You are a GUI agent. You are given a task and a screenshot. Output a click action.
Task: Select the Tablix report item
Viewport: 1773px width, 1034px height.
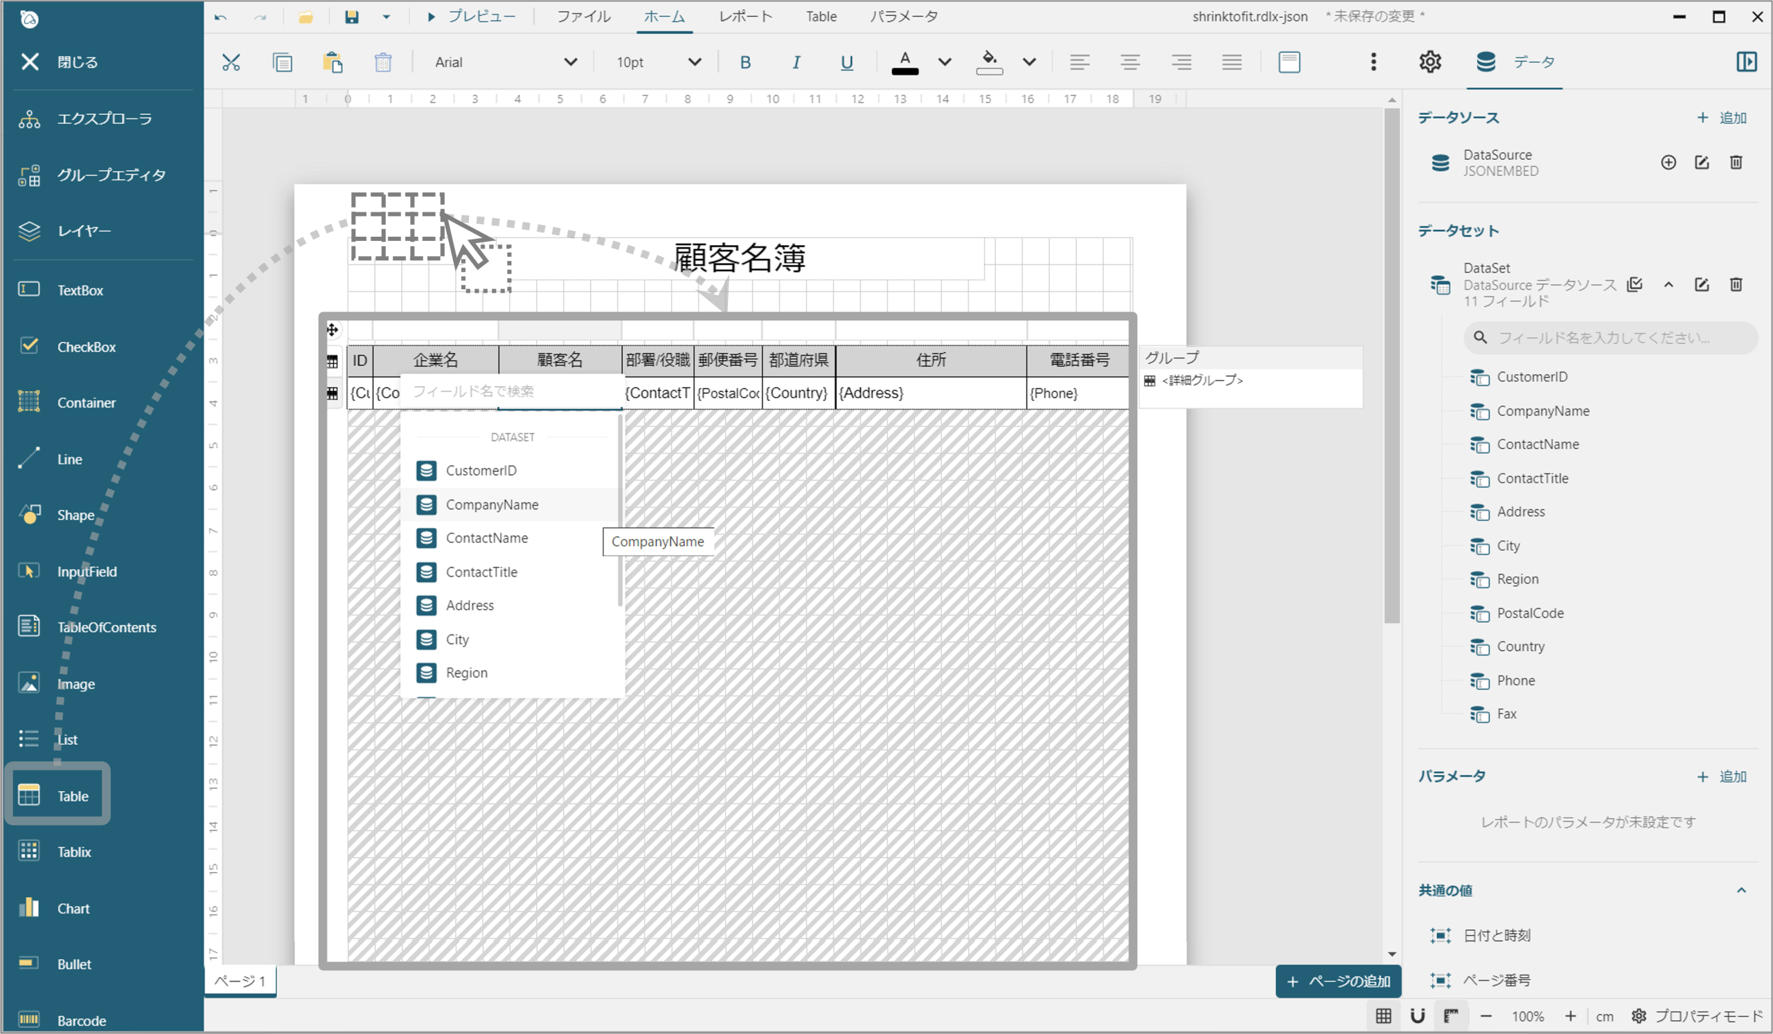(x=56, y=852)
